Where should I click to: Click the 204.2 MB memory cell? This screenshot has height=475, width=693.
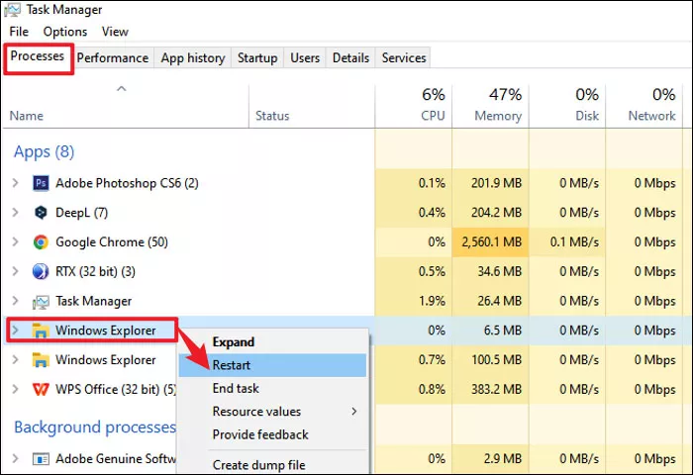pyautogui.click(x=491, y=213)
